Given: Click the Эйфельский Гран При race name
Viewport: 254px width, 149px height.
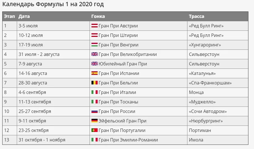Looking at the screenshot, I should [122, 121].
